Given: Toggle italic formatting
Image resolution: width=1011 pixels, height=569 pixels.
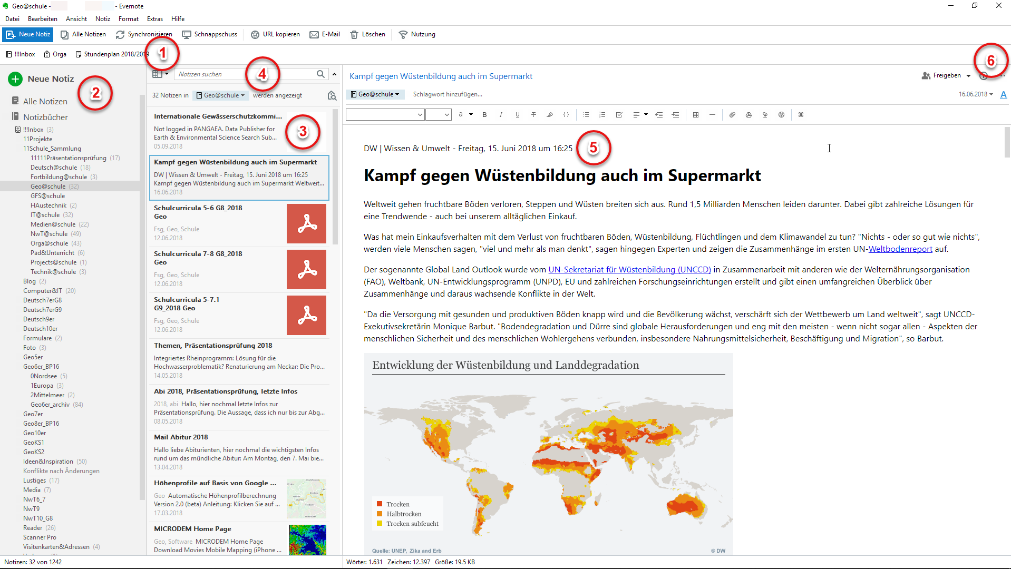Looking at the screenshot, I should pos(501,115).
